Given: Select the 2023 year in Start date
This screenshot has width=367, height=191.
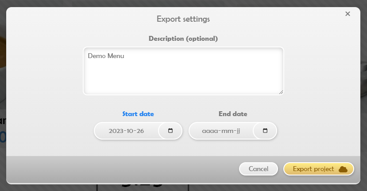Looking at the screenshot, I should pos(115,131).
